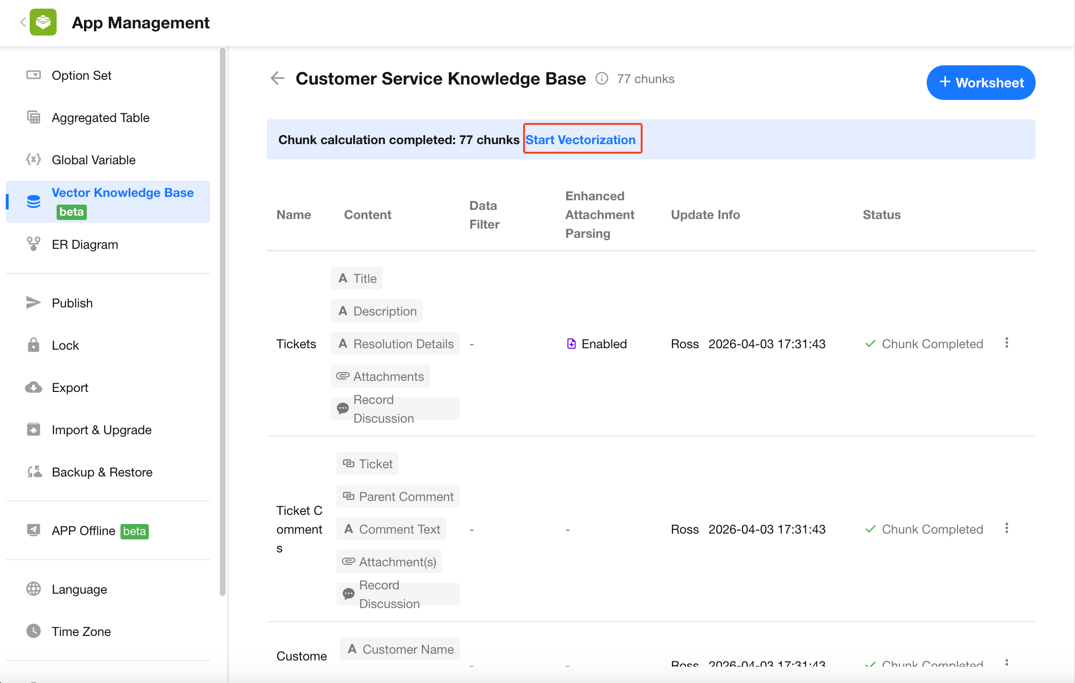The width and height of the screenshot is (1075, 683).
Task: Click the sidebar vertical scrollbar
Action: point(222,322)
